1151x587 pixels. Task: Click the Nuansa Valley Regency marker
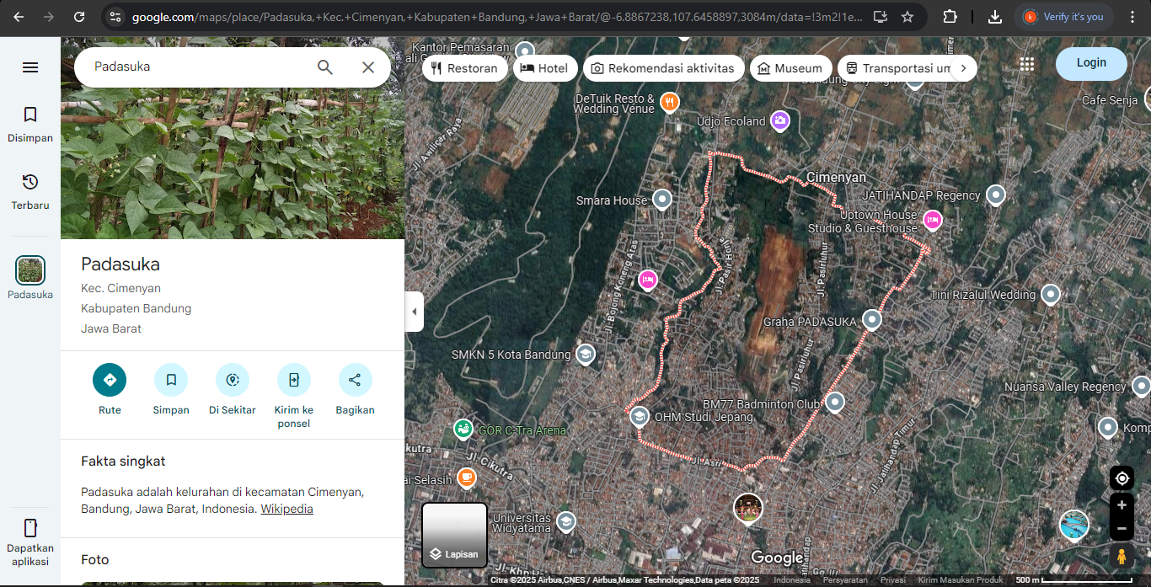pos(1141,387)
